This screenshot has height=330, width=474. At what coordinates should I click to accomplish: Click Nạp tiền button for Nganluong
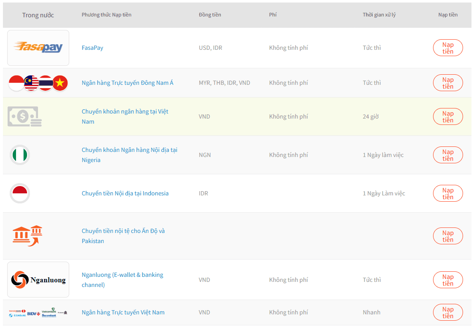(448, 279)
